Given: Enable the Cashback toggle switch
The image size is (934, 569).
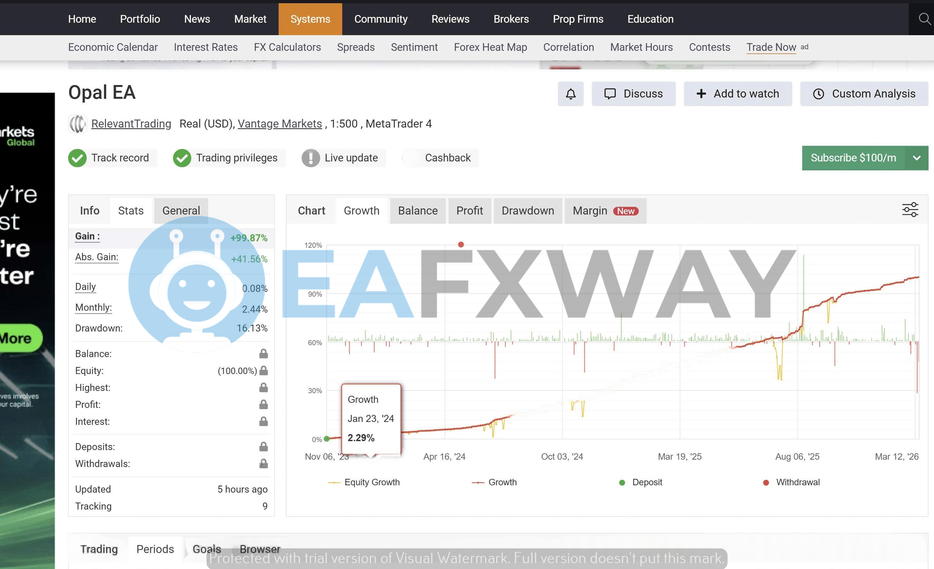Looking at the screenshot, I should pyautogui.click(x=411, y=158).
